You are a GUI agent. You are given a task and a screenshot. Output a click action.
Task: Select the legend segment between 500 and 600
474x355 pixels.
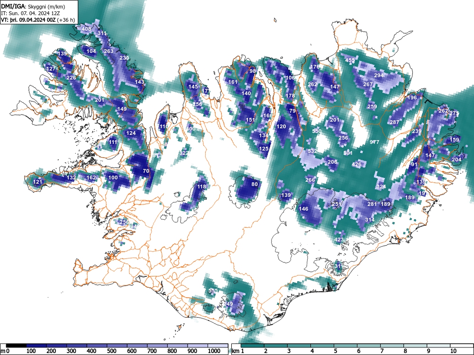(117, 346)
